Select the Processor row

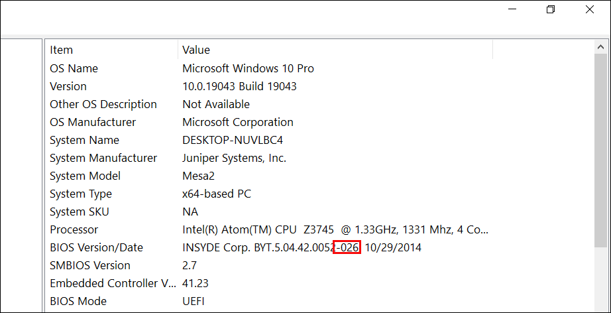point(74,229)
